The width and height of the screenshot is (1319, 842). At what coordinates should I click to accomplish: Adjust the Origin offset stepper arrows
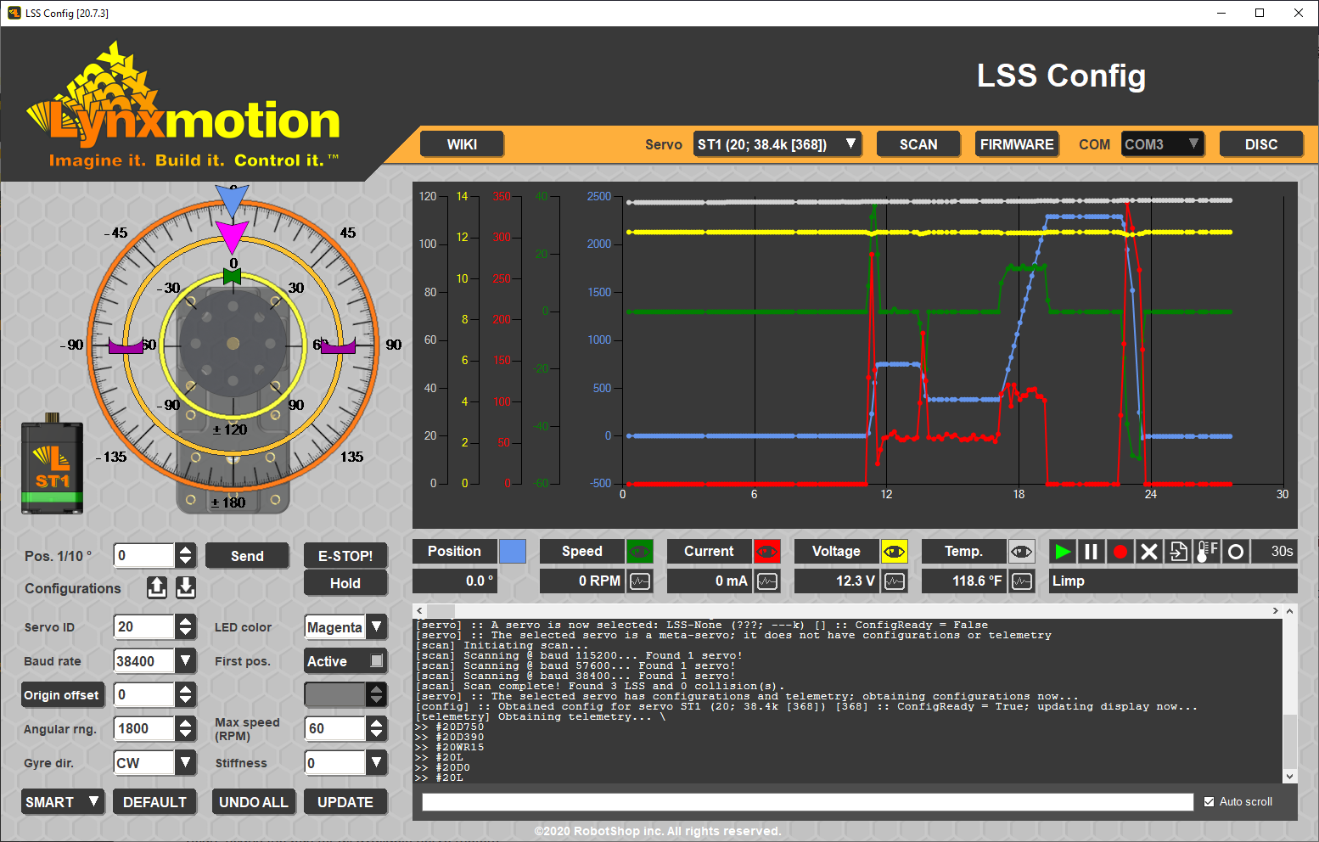tap(186, 694)
